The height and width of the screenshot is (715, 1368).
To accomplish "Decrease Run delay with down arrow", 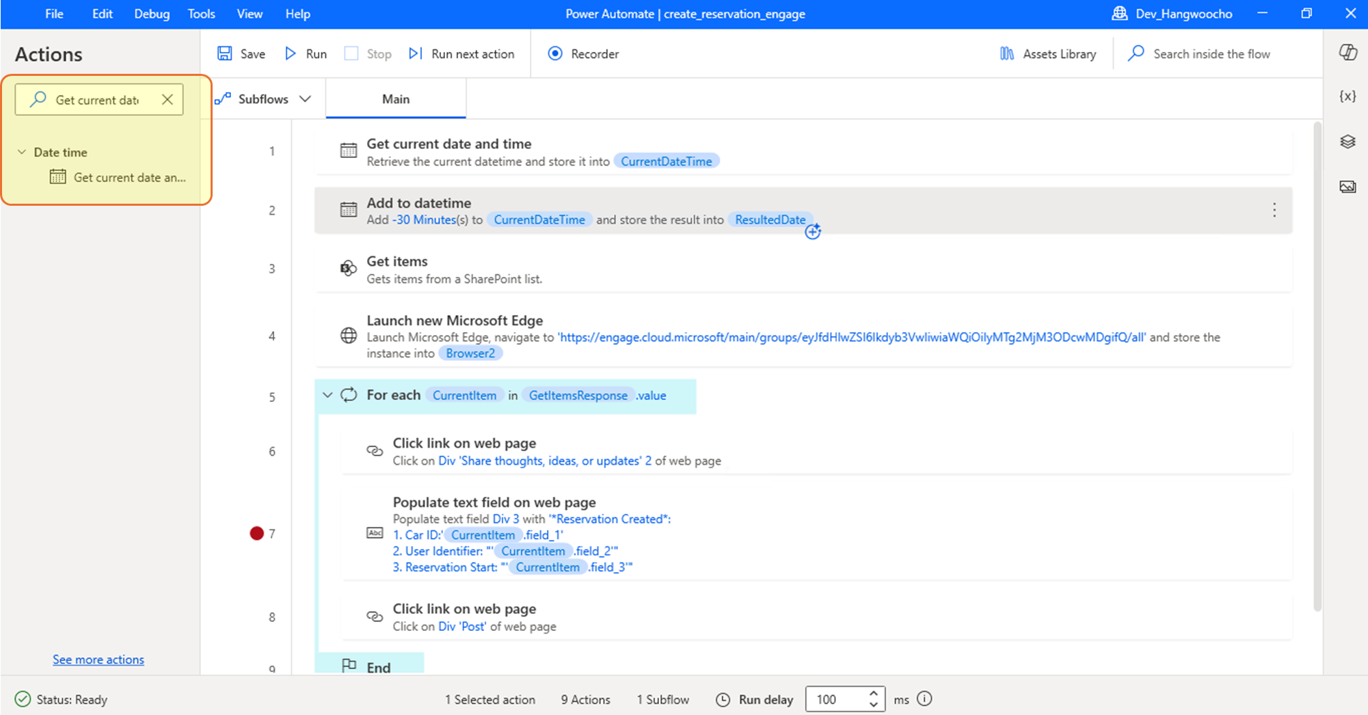I will click(874, 705).
